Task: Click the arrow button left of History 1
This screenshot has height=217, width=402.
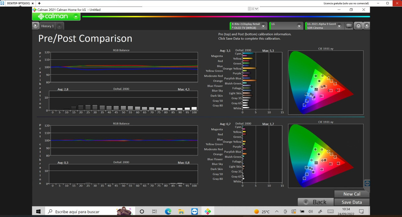Action: [35, 26]
